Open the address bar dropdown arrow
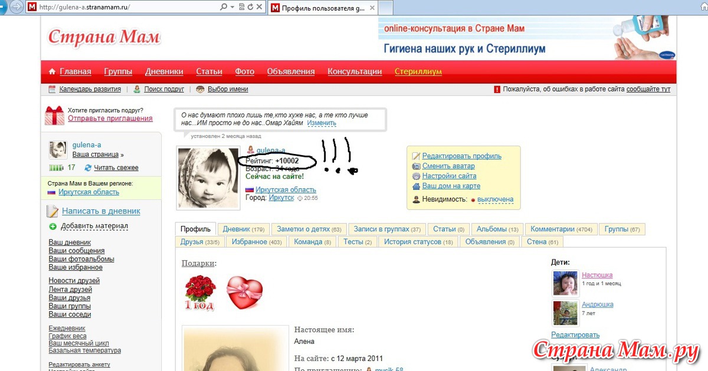This screenshot has width=708, height=371. (x=232, y=7)
